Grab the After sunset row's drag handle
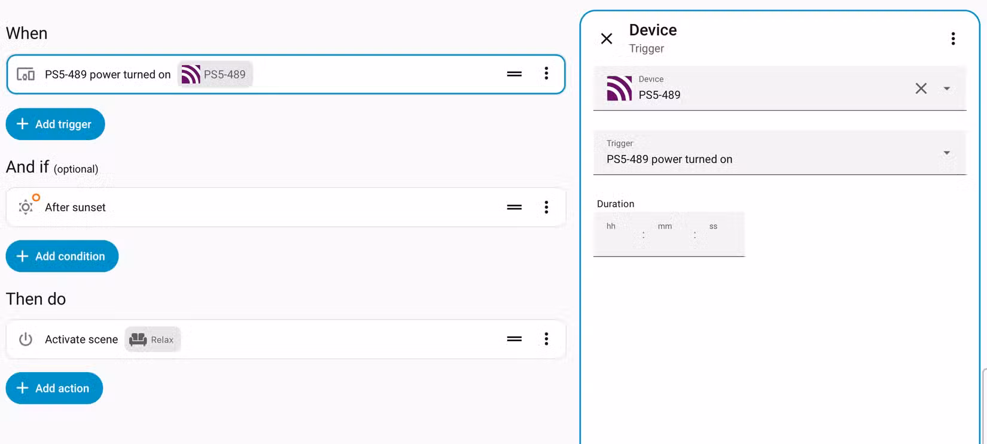Screen dimensions: 987x444 (x=514, y=207)
